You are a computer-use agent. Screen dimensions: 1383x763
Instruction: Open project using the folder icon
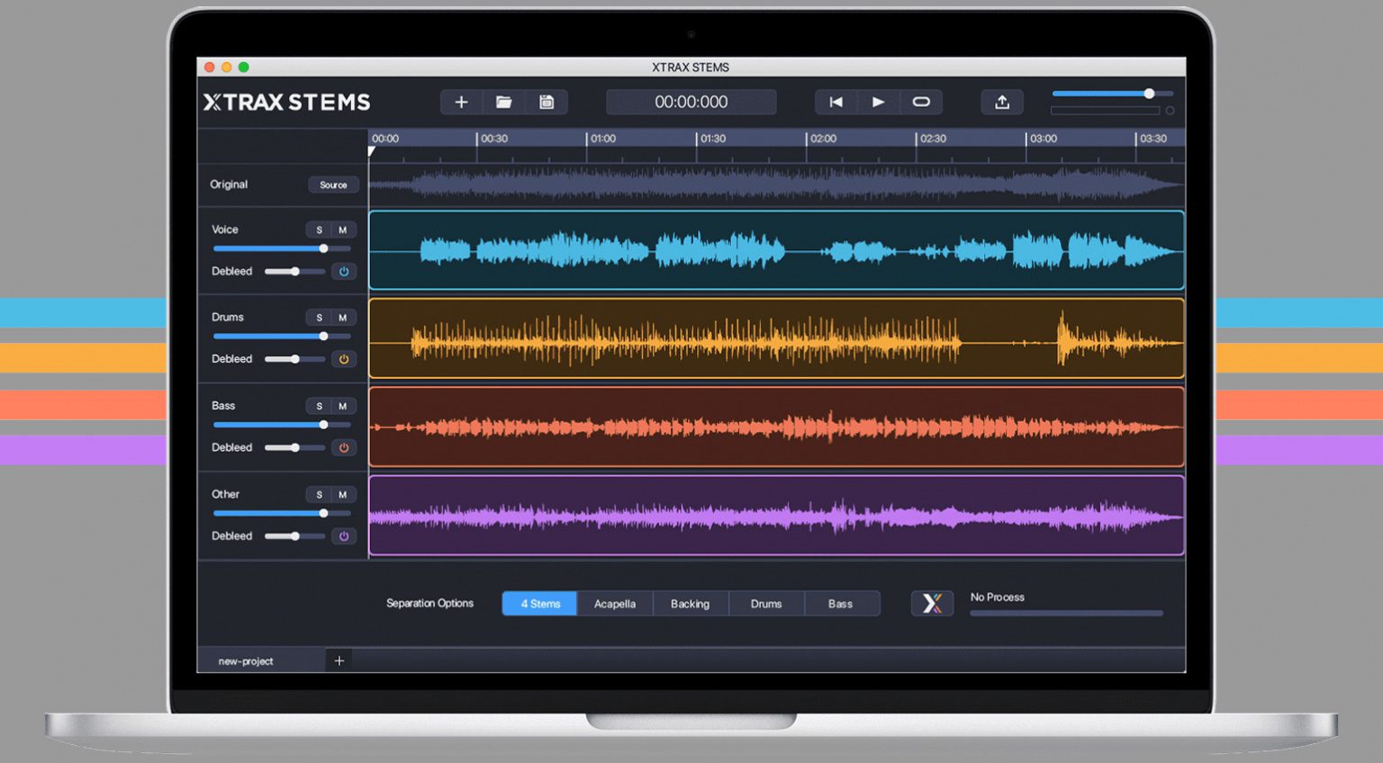[504, 103]
